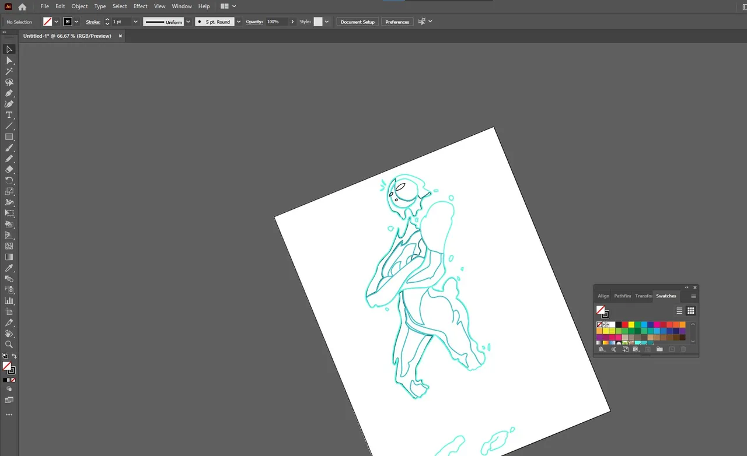
Task: Select the Selection tool arrow
Action: (x=9, y=50)
